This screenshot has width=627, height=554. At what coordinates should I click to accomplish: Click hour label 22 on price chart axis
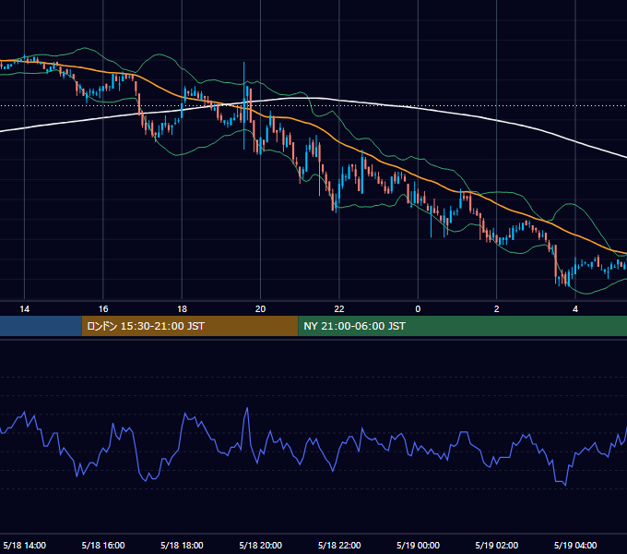[339, 309]
